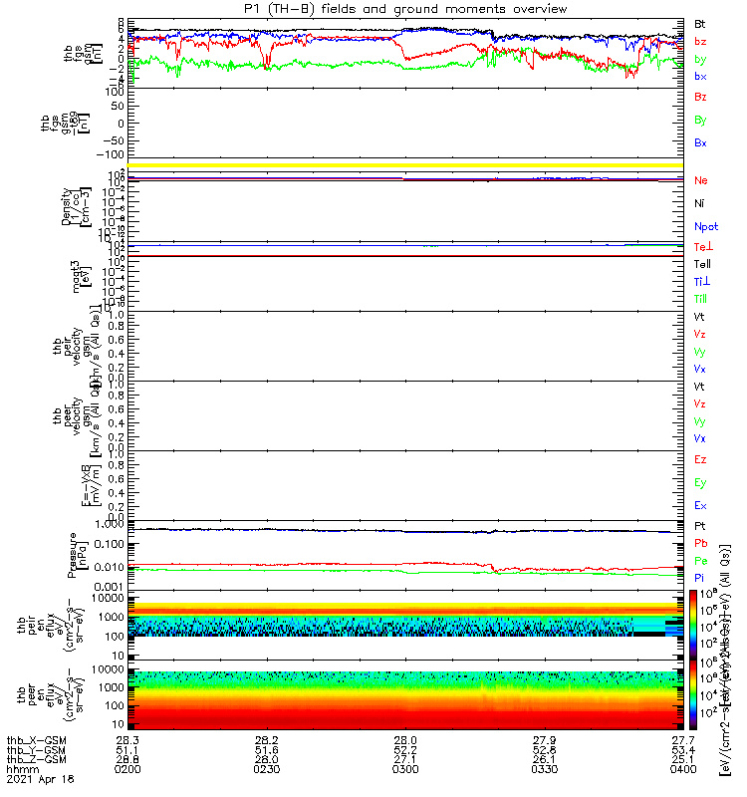Image resolution: width=747 pixels, height=797 pixels.
Task: Click the Y-GSM value "52.2"
Action: (x=405, y=750)
